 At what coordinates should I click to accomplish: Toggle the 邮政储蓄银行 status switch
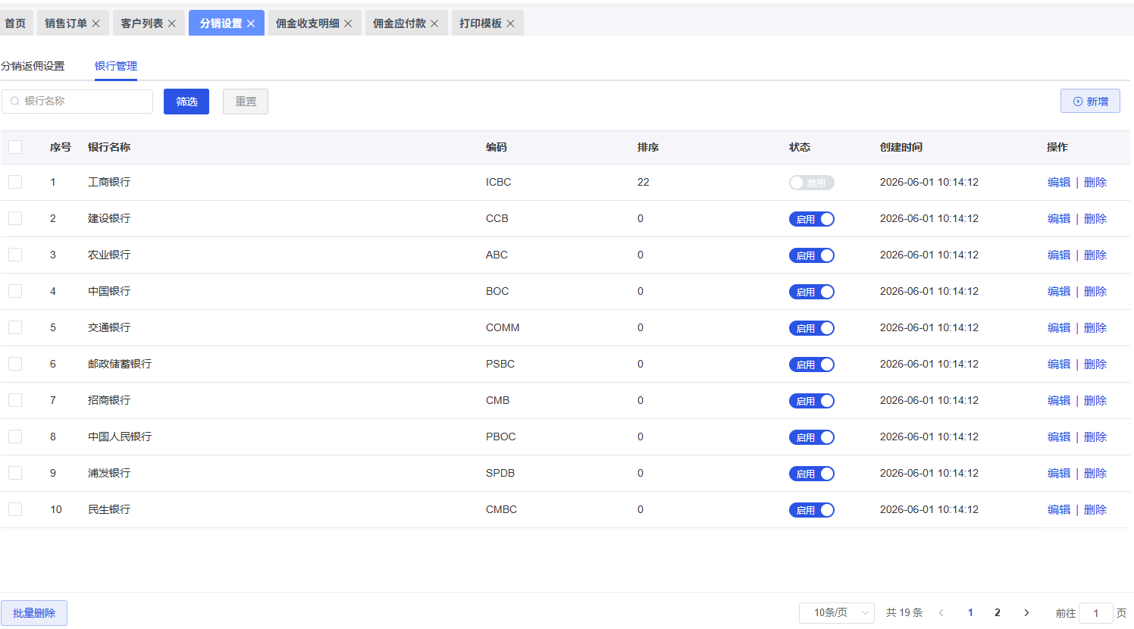[x=812, y=365]
